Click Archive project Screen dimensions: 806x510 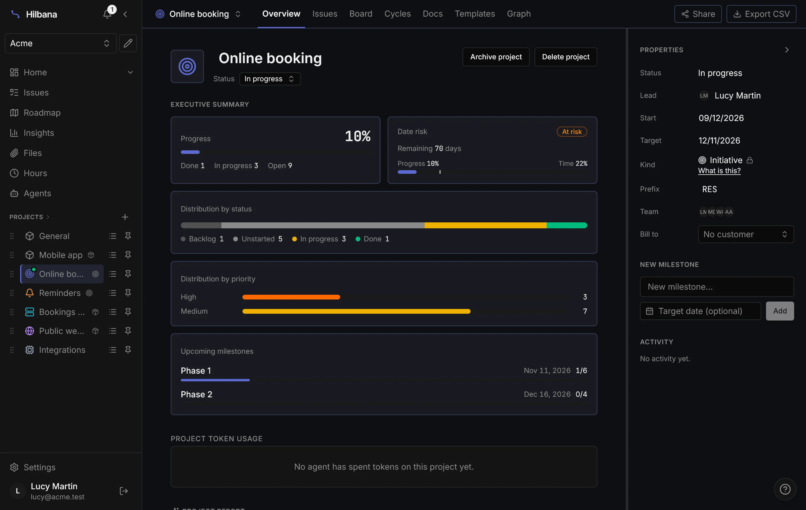tap(496, 57)
